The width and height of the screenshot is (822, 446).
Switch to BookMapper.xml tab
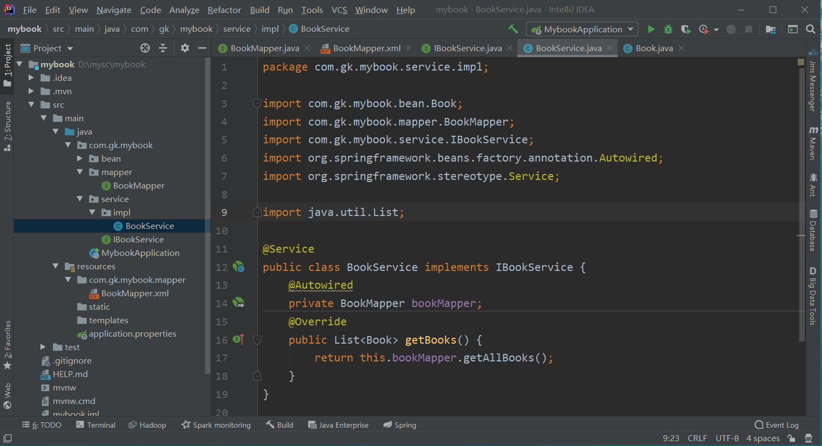[367, 48]
